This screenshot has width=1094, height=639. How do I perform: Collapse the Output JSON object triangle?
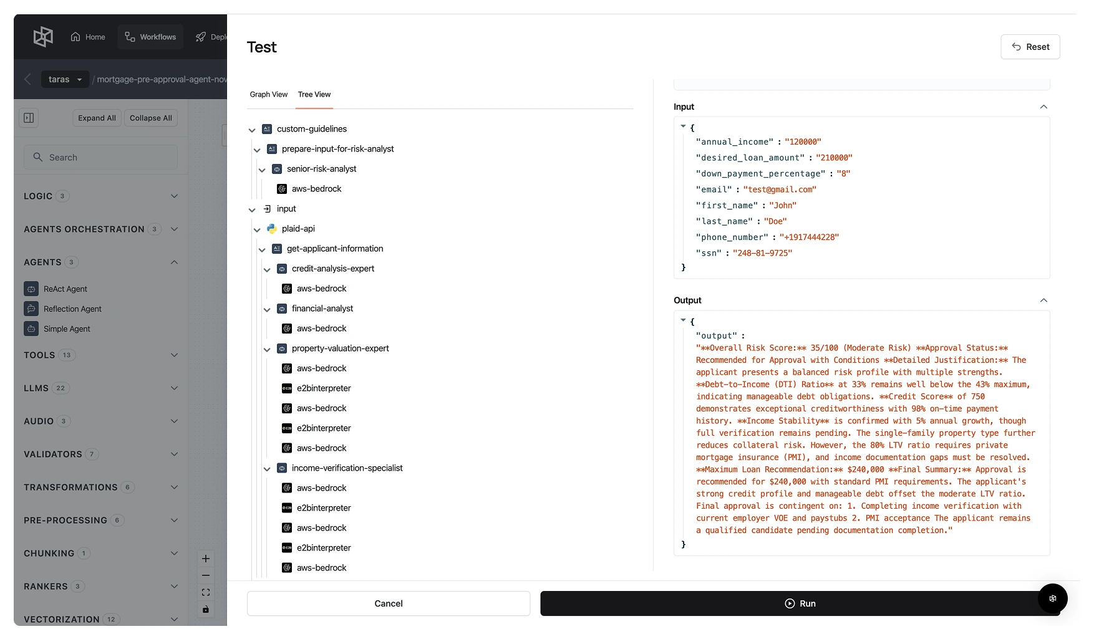(683, 320)
